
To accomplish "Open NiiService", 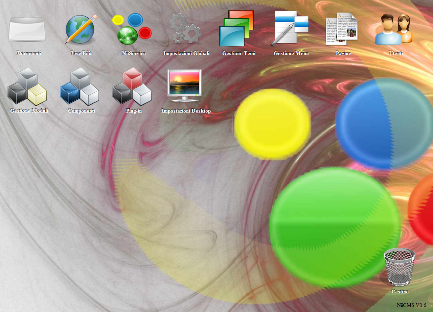I will click(x=133, y=29).
